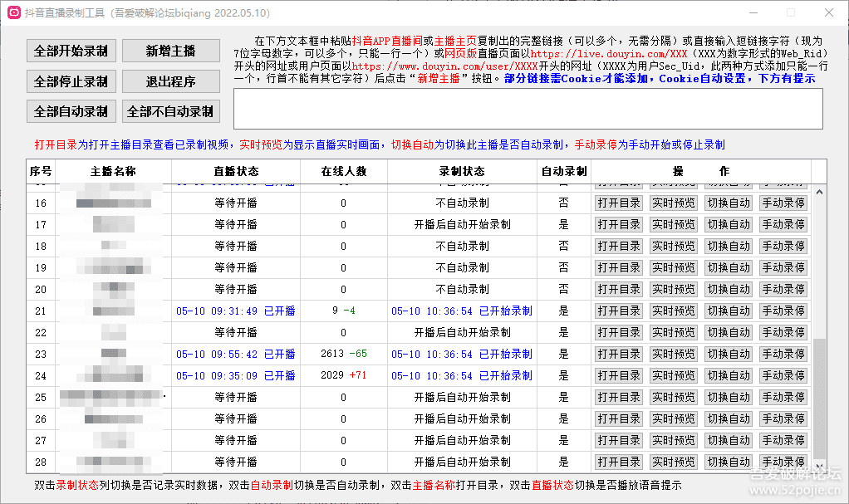The width and height of the screenshot is (849, 504).
Task: Click 切换自动 for row 16
Action: (x=729, y=203)
